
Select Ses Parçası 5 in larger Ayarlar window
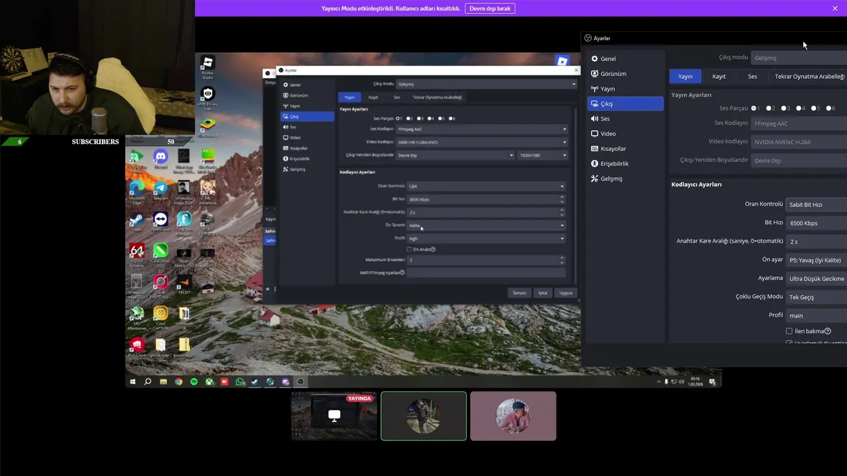(x=815, y=108)
